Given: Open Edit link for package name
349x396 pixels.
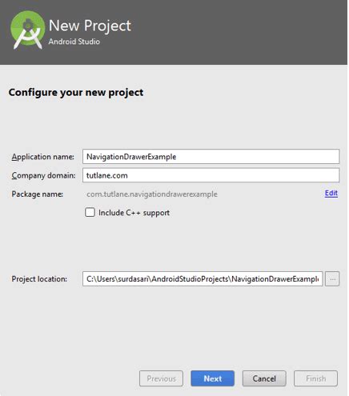Looking at the screenshot, I should pyautogui.click(x=331, y=193).
